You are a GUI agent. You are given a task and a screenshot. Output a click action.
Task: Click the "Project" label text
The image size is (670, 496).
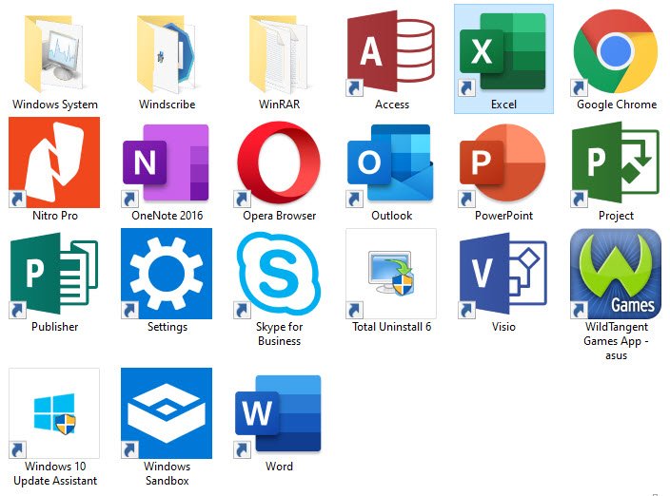click(x=616, y=216)
